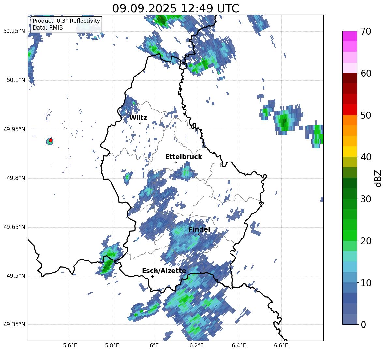Click the yellow colorbar band at 40 dBZ
This screenshot has width=386, height=352.
coord(349,151)
